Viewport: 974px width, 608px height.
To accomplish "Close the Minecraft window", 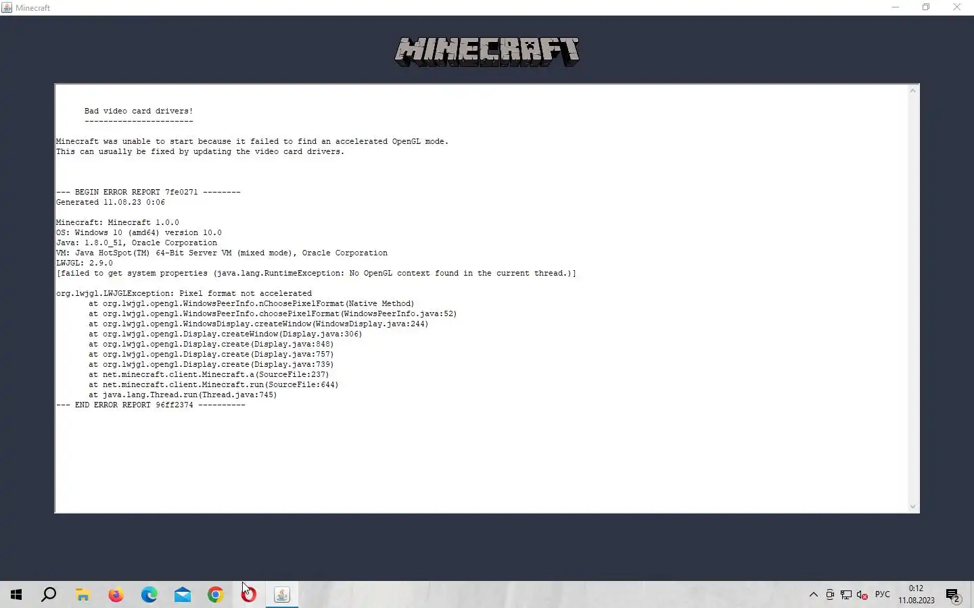I will [957, 7].
